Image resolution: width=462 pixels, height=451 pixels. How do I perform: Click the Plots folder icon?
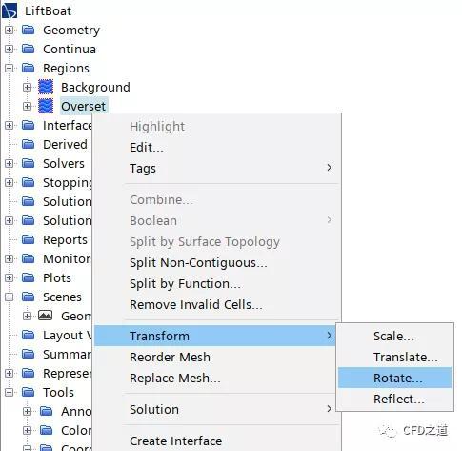pyautogui.click(x=29, y=277)
